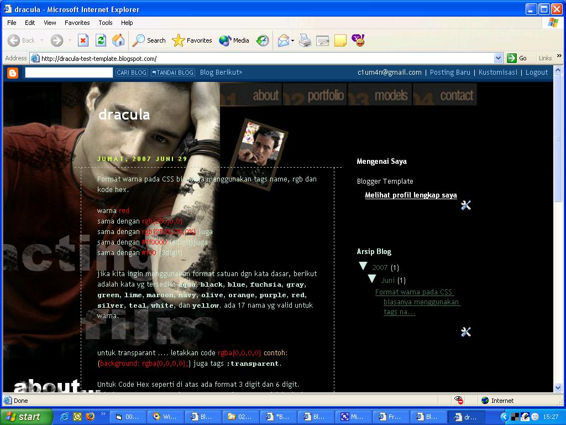Open the Windows Start button
Screen dimensions: 566x425
[26, 417]
